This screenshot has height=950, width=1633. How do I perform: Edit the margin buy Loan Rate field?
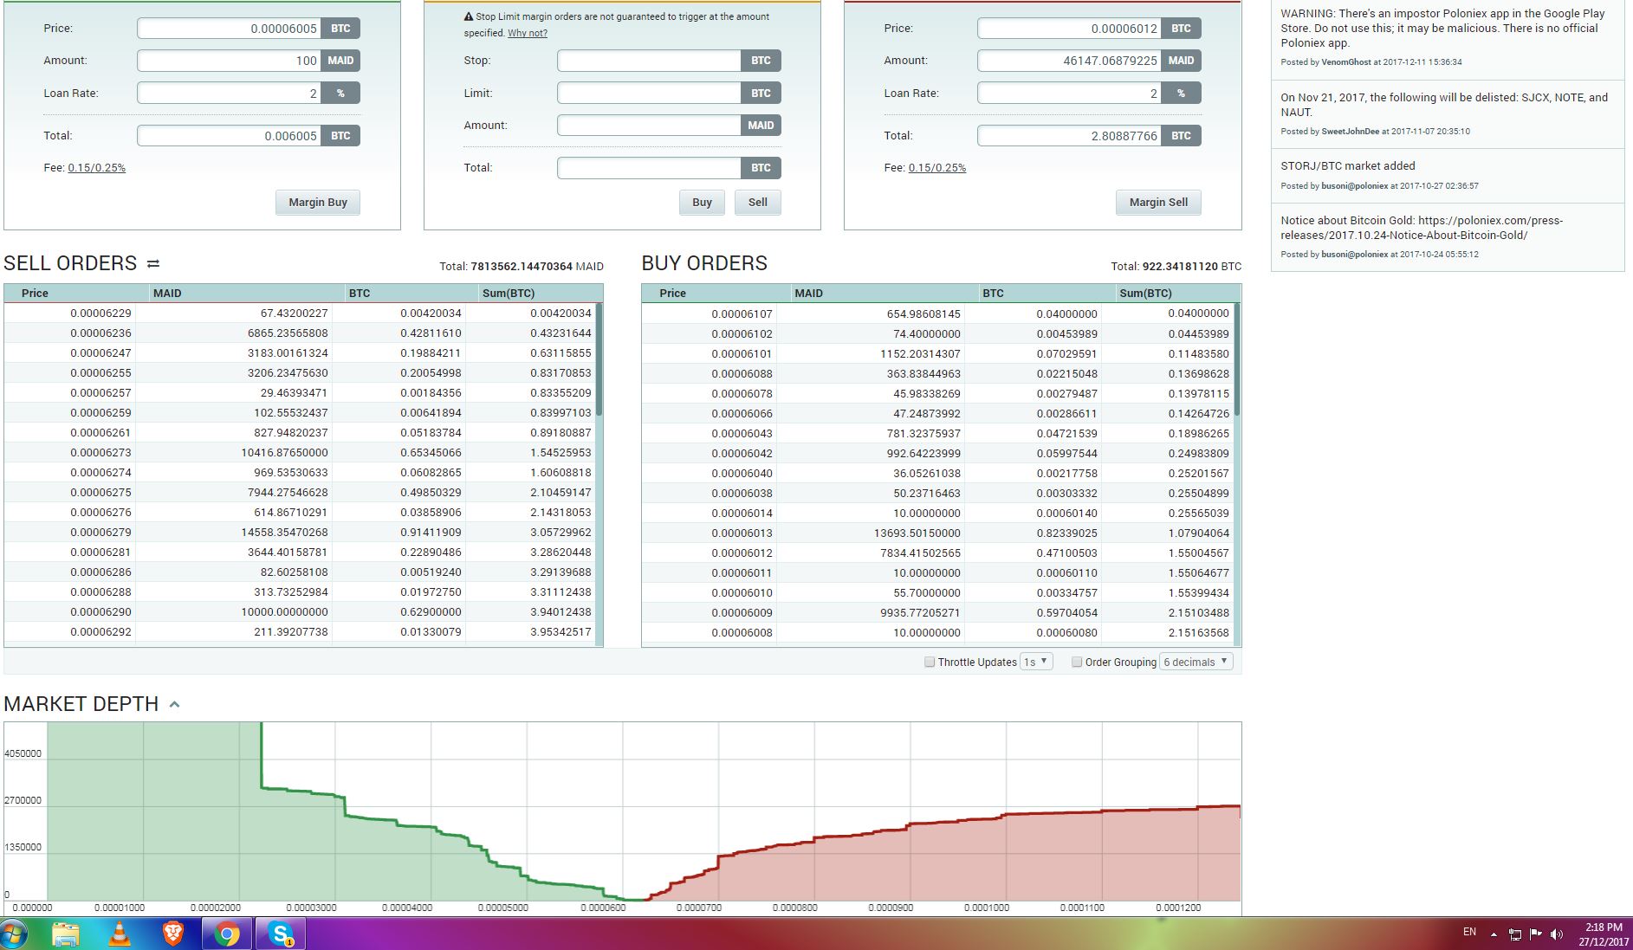point(229,93)
